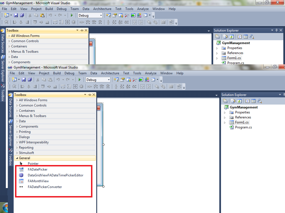Image resolution: width=285 pixels, height=213 pixels.
Task: Open Solution Explorer window-position dropdown in back window
Action: pyautogui.click(x=272, y=31)
